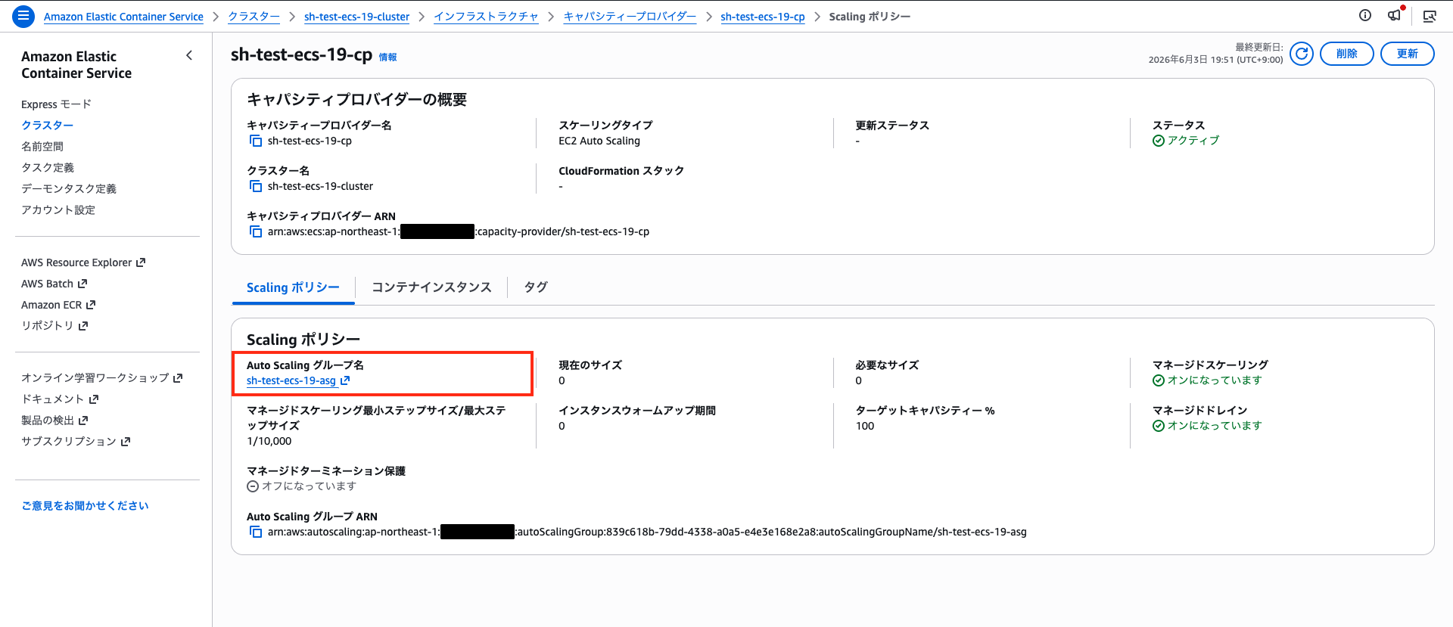Click the info circle icon in header

(x=1365, y=15)
